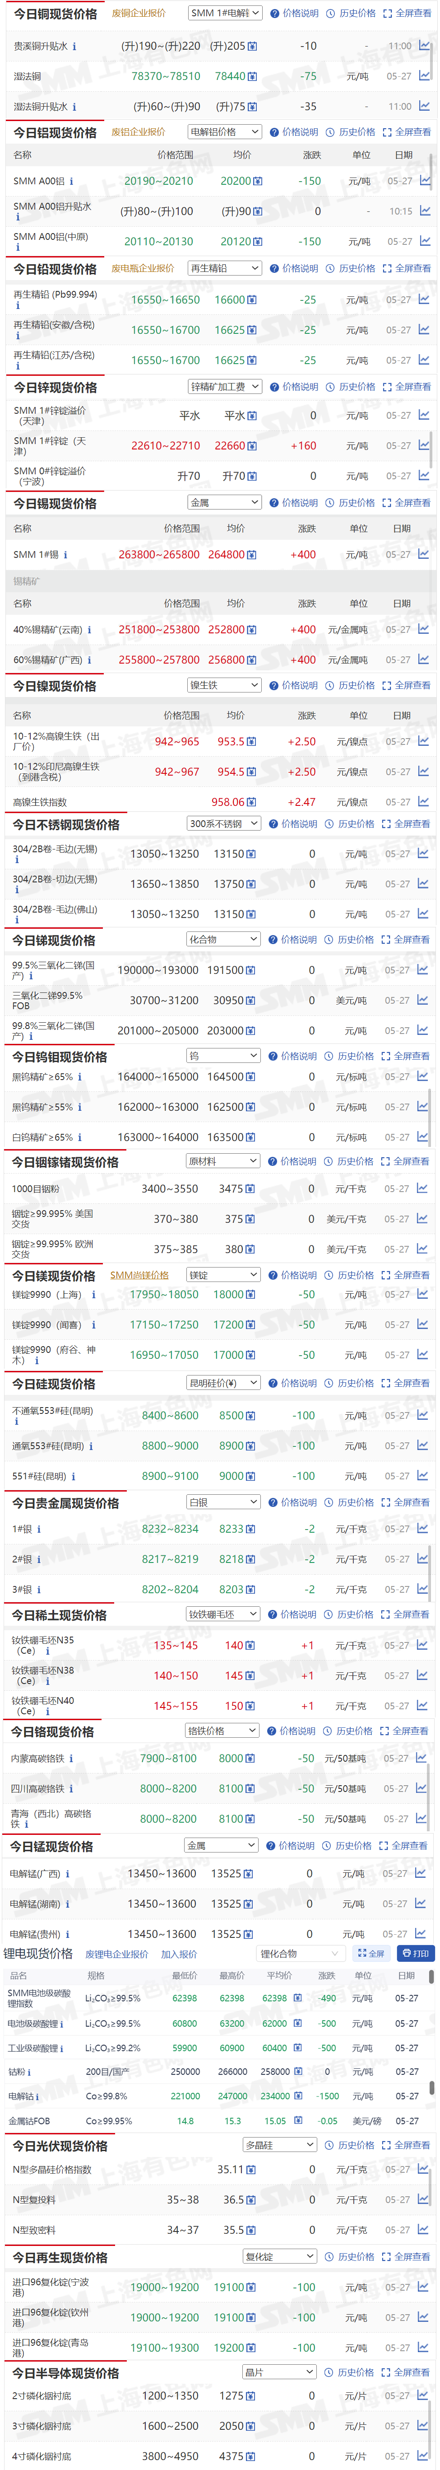Open trend chart for 贵溪铜升贴水 row
The width and height of the screenshot is (440, 2470).
click(425, 45)
